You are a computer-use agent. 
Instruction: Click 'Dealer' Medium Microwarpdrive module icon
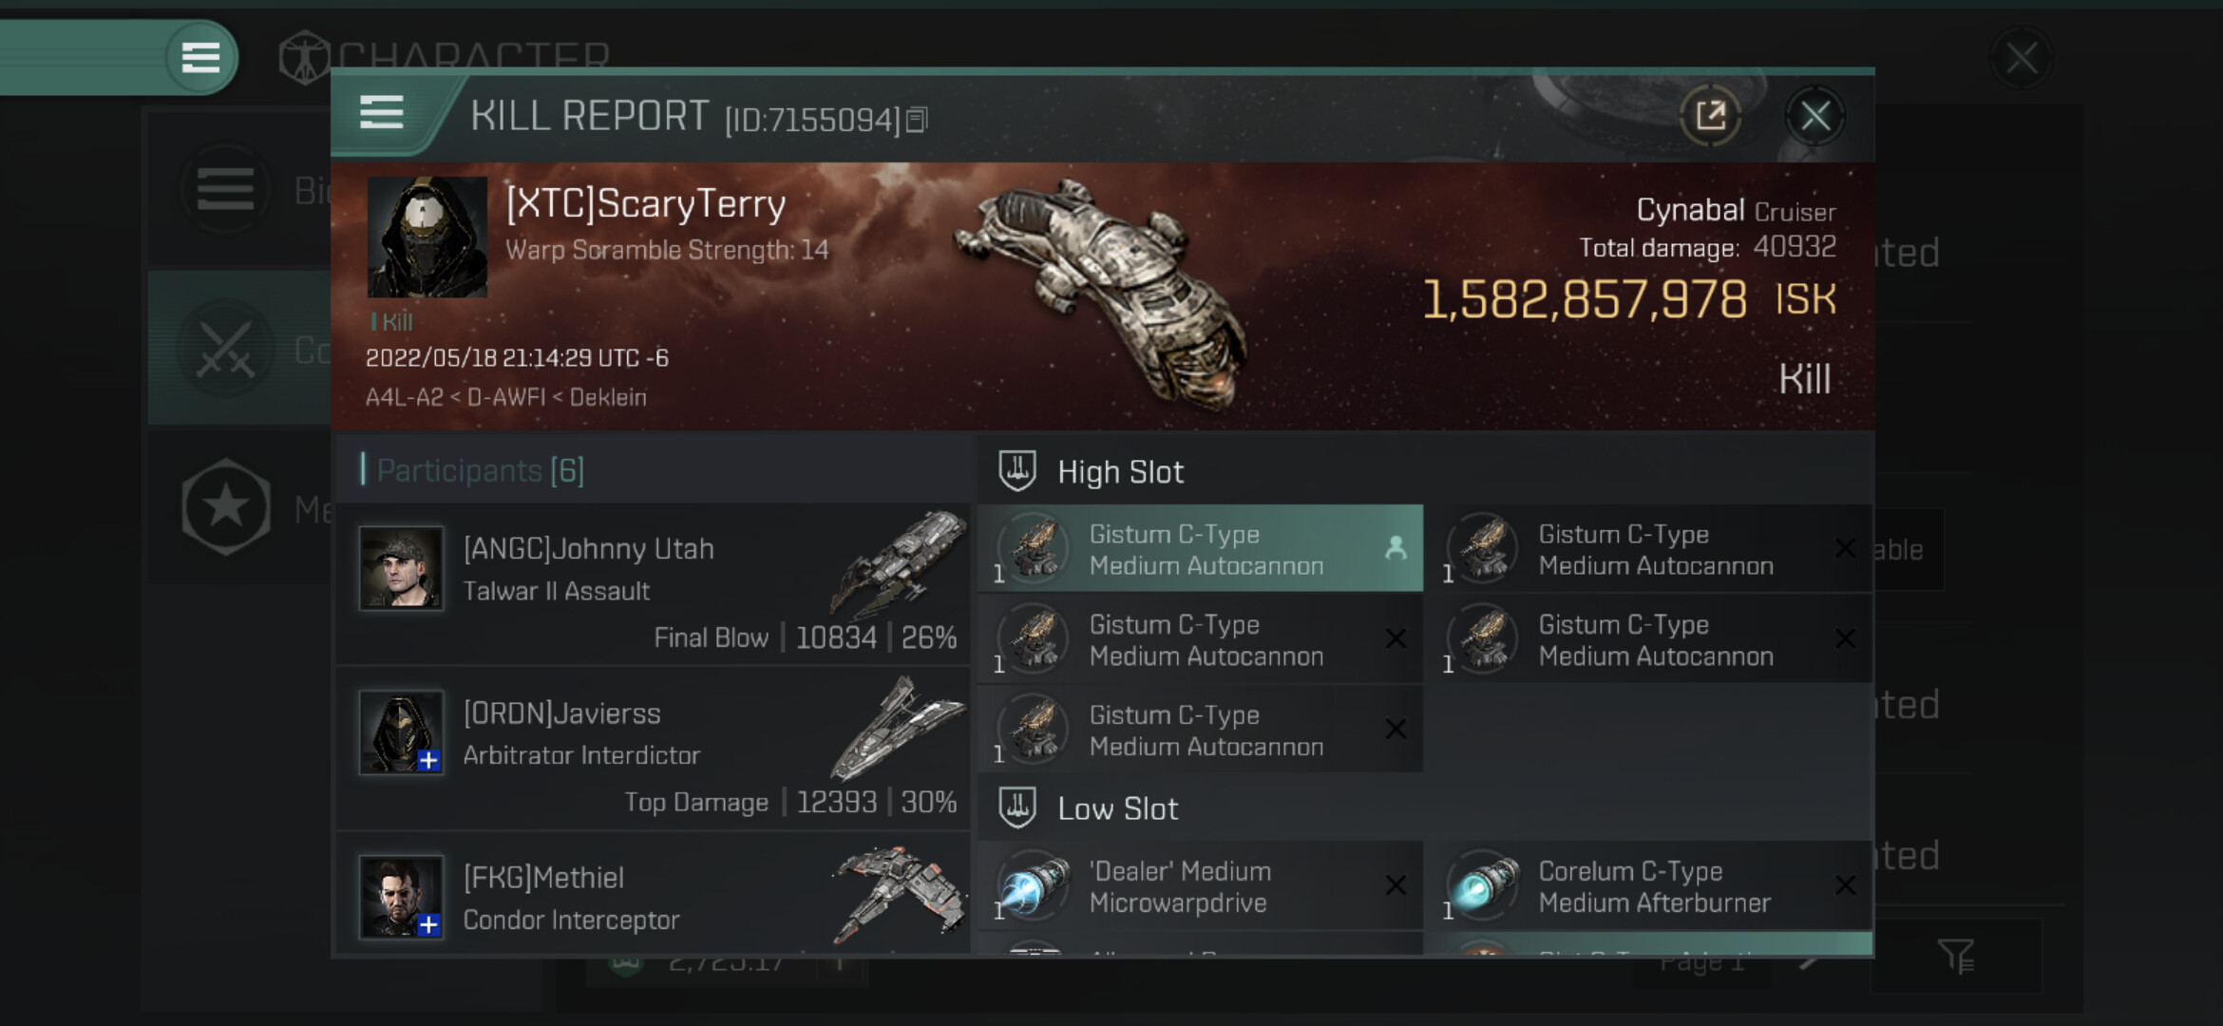[1033, 885]
